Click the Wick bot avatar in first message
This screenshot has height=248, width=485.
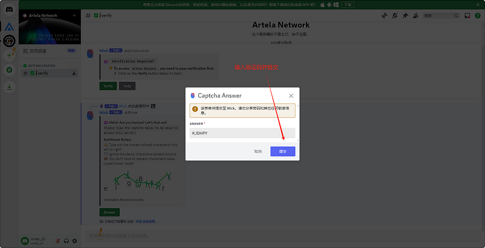click(x=90, y=54)
